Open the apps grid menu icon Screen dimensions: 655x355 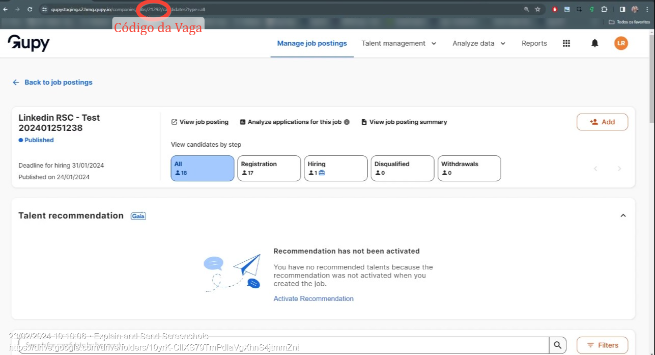[x=566, y=43]
